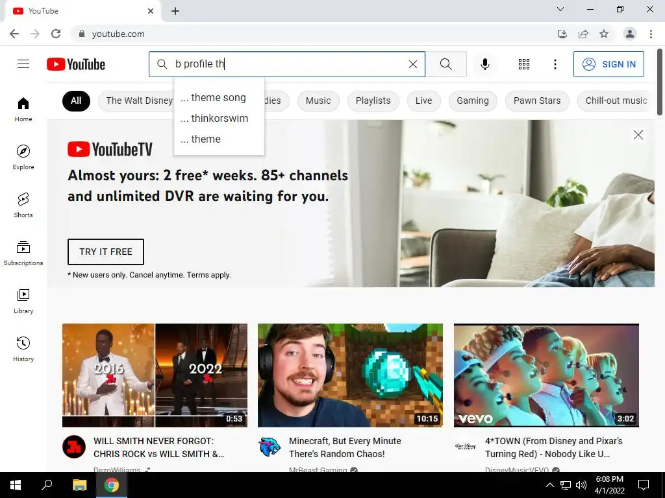Show hidden system tray icons
This screenshot has height=498, width=665.
(549, 485)
